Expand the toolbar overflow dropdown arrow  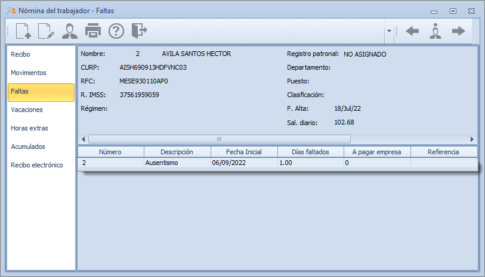coord(389,31)
